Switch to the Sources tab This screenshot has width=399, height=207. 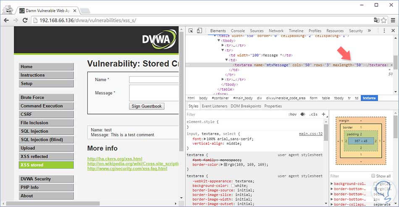pos(257,31)
